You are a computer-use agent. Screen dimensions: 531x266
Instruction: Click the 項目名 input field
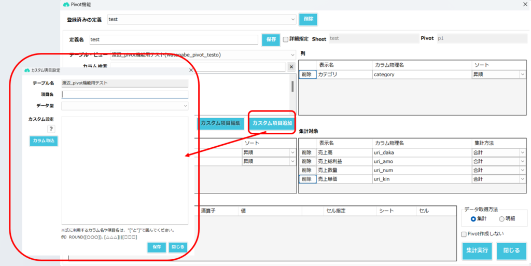pyautogui.click(x=124, y=94)
